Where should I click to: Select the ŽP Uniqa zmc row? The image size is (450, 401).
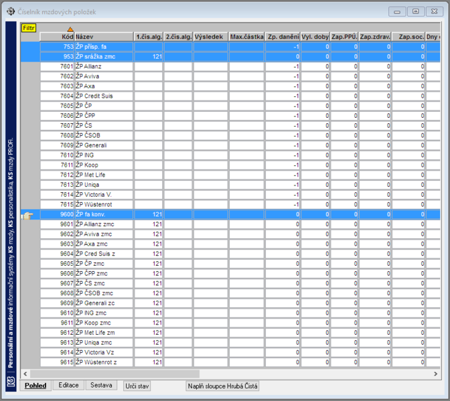[x=230, y=343]
